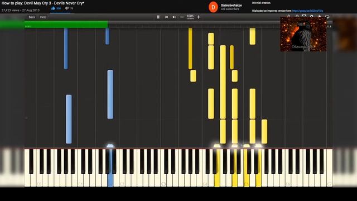Viewport: 357px width, 201px height.
Task: Like the video with the thumbs-up icon
Action: click(x=54, y=8)
